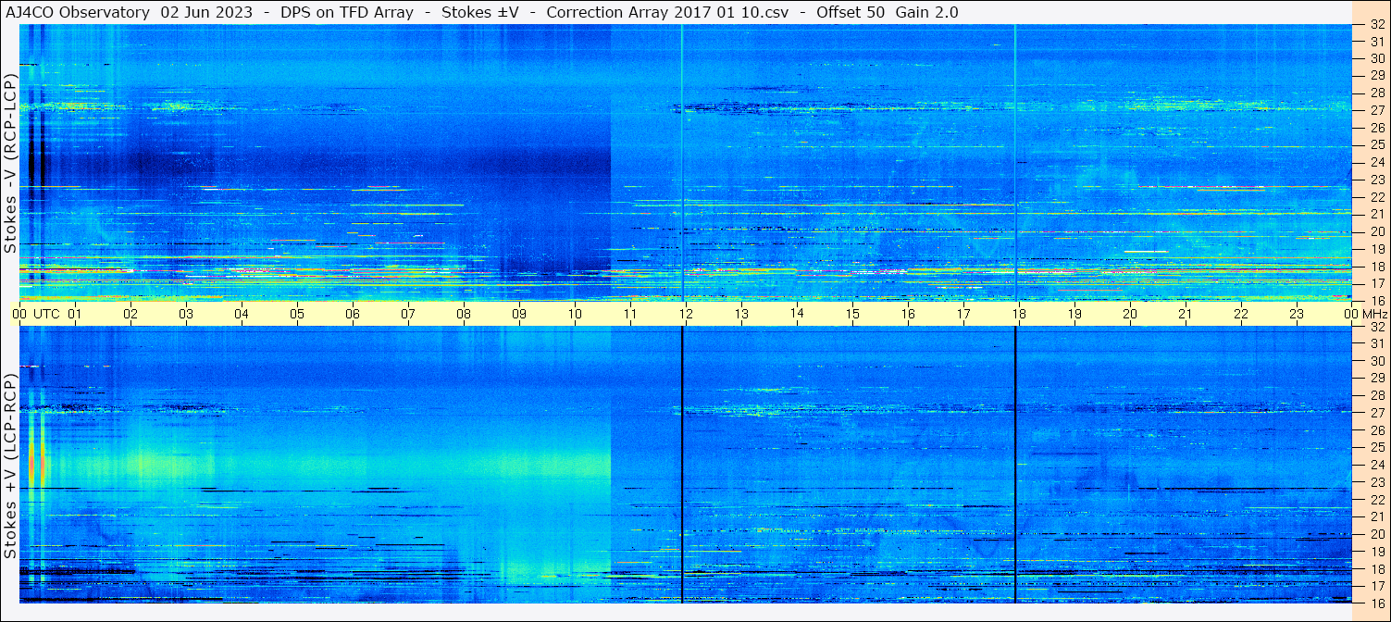This screenshot has height=622, width=1391.
Task: Click '22' MHz label of upper Stokes -V panel
Action: (1377, 197)
